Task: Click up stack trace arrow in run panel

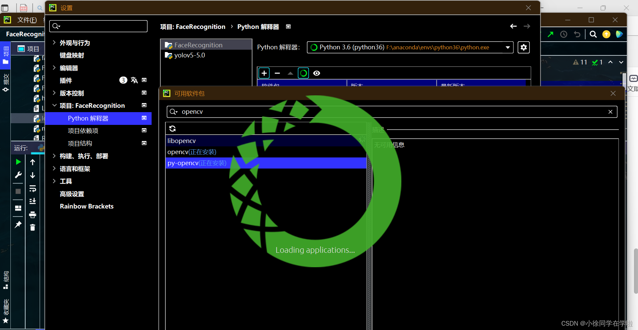Action: [33, 162]
